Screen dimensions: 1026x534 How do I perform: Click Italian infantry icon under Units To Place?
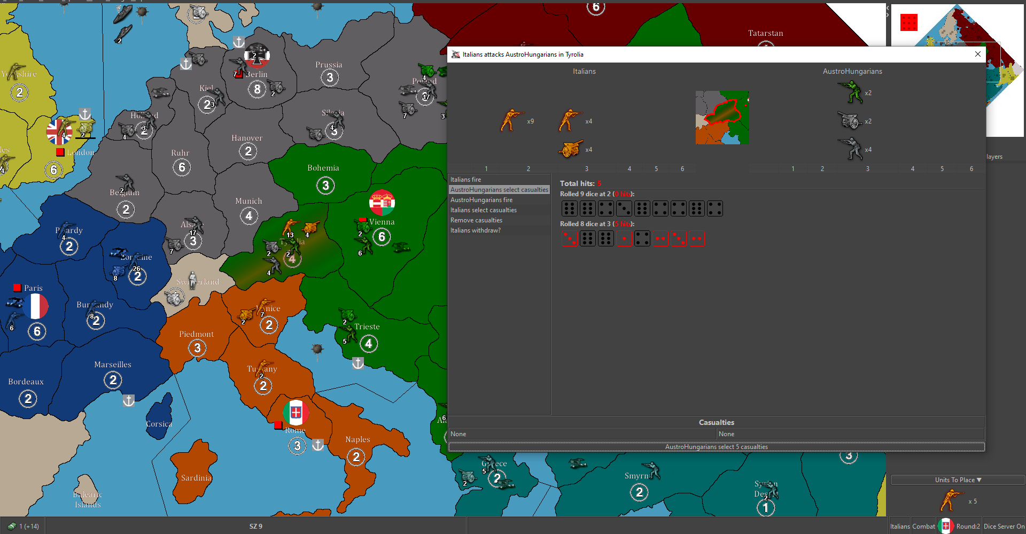pos(951,501)
